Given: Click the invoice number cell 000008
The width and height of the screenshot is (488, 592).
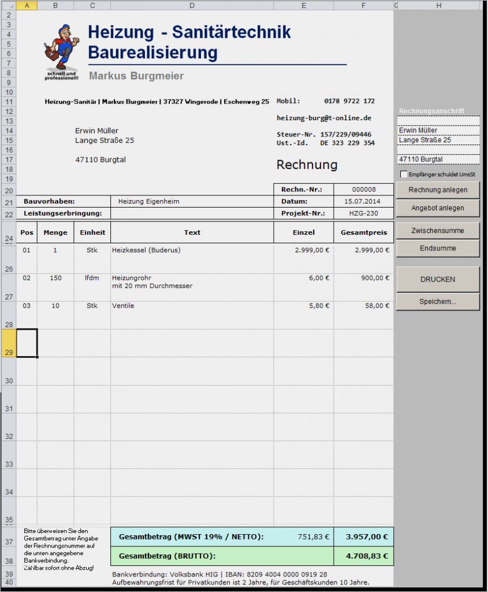Looking at the screenshot, I should (x=363, y=188).
